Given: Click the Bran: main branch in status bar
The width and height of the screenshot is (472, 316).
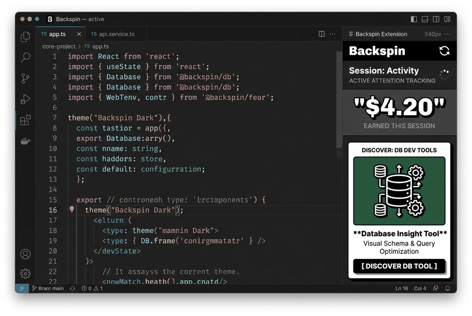Looking at the screenshot, I should click(x=48, y=288).
